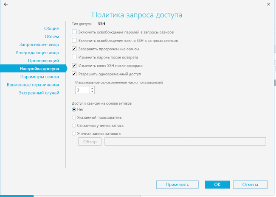Image resolution: width=276 pixels, height=197 pixels.
Task: Close the access request policy dialog
Action: tap(268, 4)
